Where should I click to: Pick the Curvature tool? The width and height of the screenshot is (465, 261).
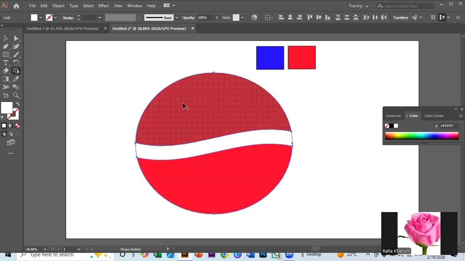coord(16,46)
